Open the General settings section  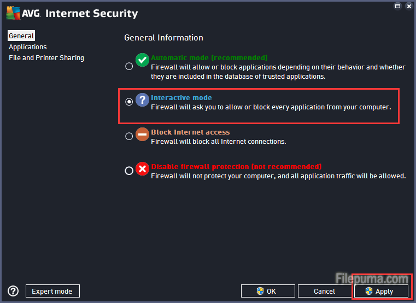click(21, 36)
